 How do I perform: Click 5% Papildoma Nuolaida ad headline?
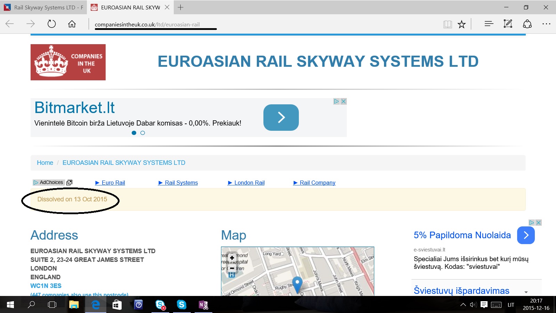(x=462, y=235)
